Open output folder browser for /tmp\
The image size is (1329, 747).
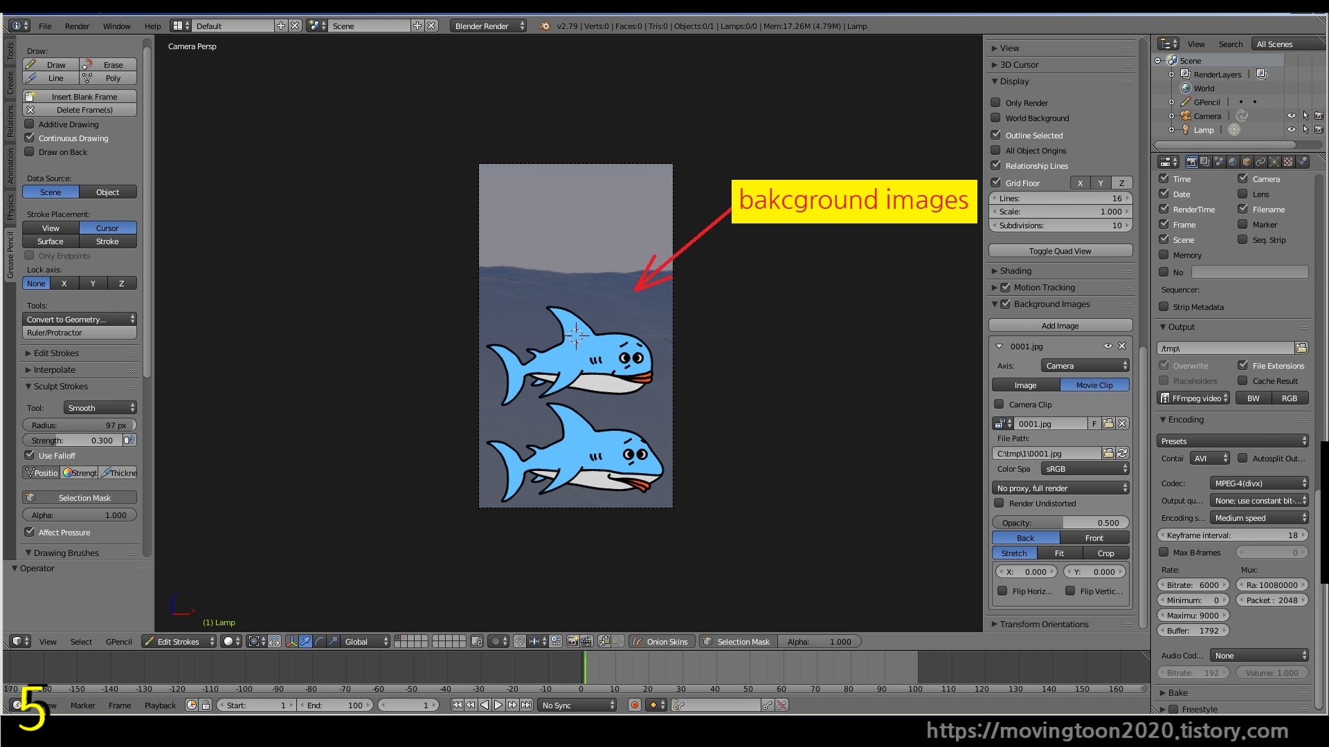click(1301, 348)
